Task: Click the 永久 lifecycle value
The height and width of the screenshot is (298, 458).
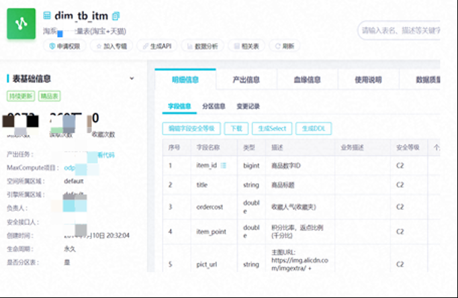Action: coord(70,249)
